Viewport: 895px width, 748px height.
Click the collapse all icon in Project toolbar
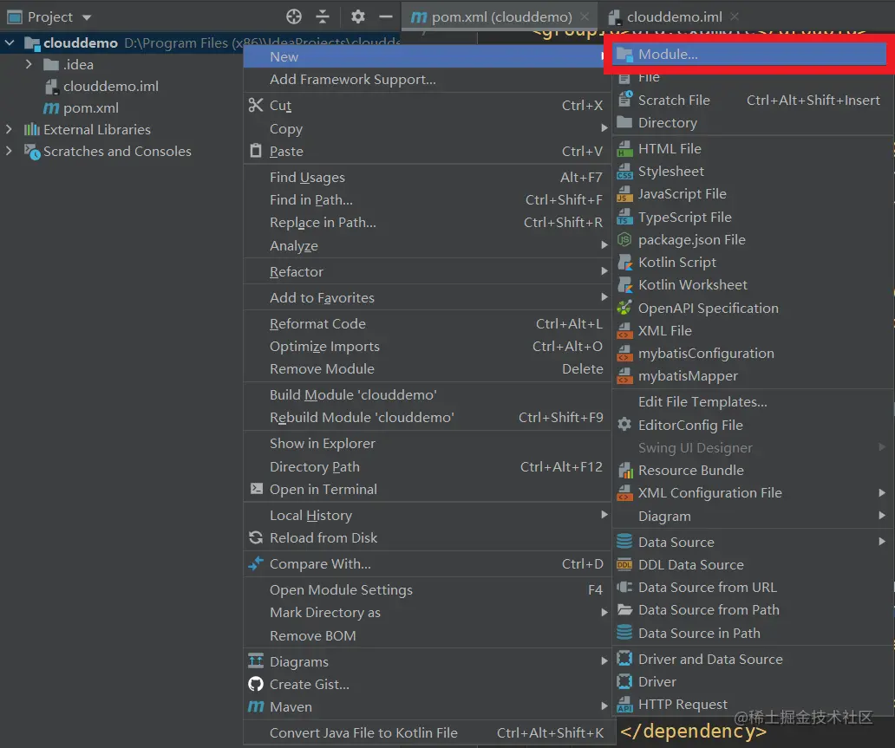[323, 16]
